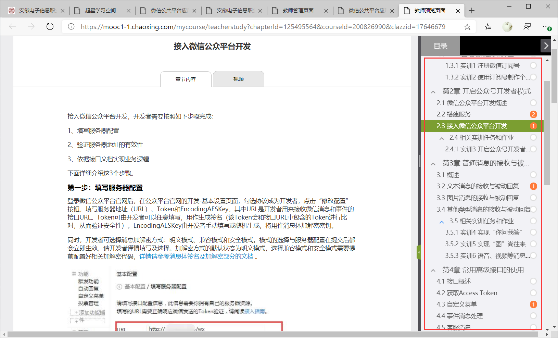Open the 消息体签名及加解密部分的文档 link
The image size is (558, 338).
pos(196,256)
